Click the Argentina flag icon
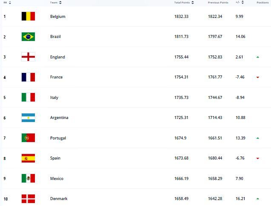 coord(28,118)
